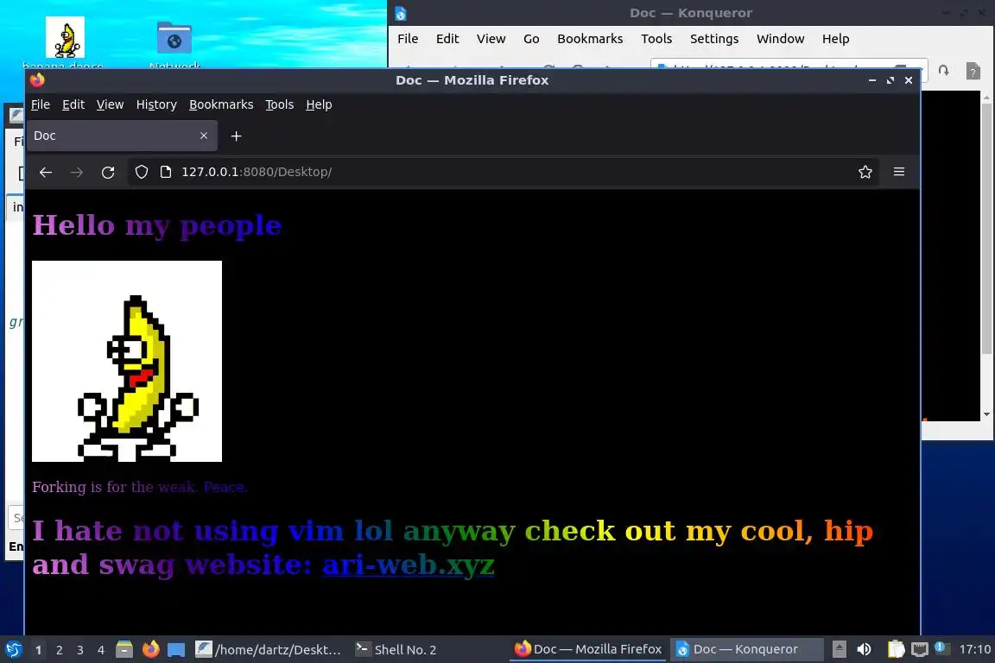Open the Firefox Edit menu
This screenshot has width=995, height=663.
[73, 104]
